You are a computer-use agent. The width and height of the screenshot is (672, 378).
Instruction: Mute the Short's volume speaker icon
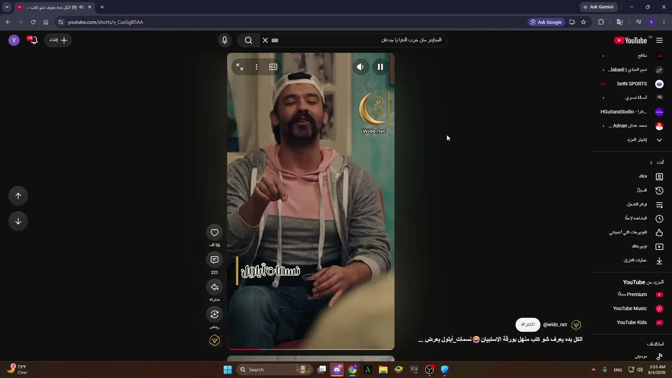[x=360, y=67]
